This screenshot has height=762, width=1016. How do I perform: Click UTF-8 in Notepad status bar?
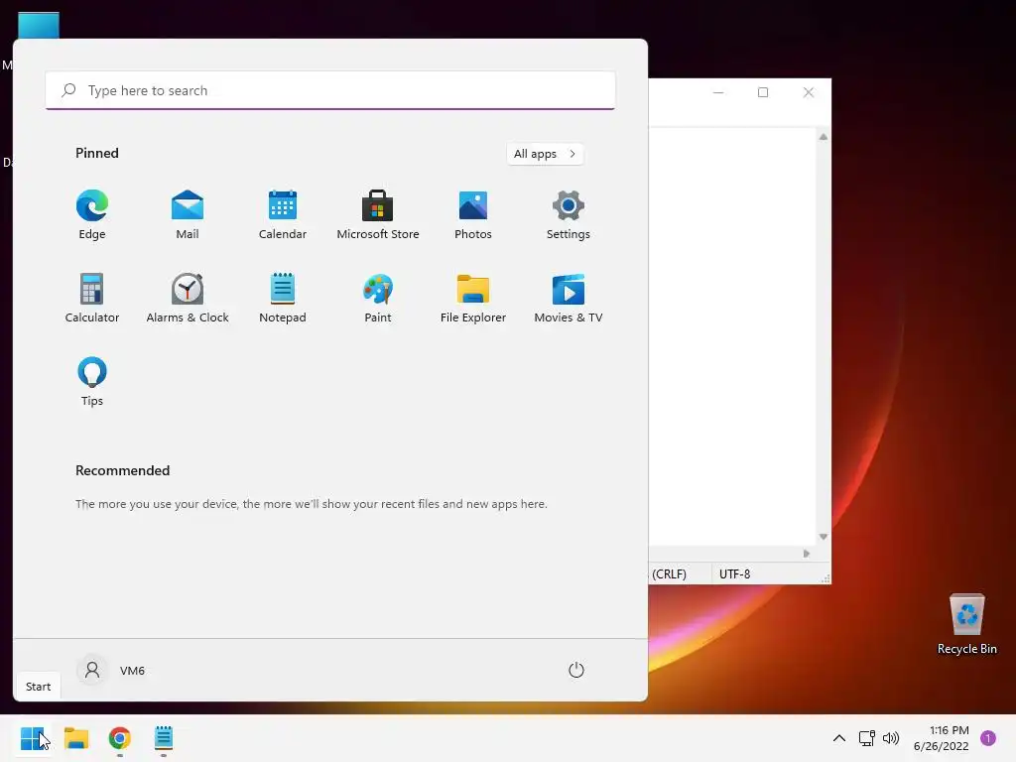[735, 574]
